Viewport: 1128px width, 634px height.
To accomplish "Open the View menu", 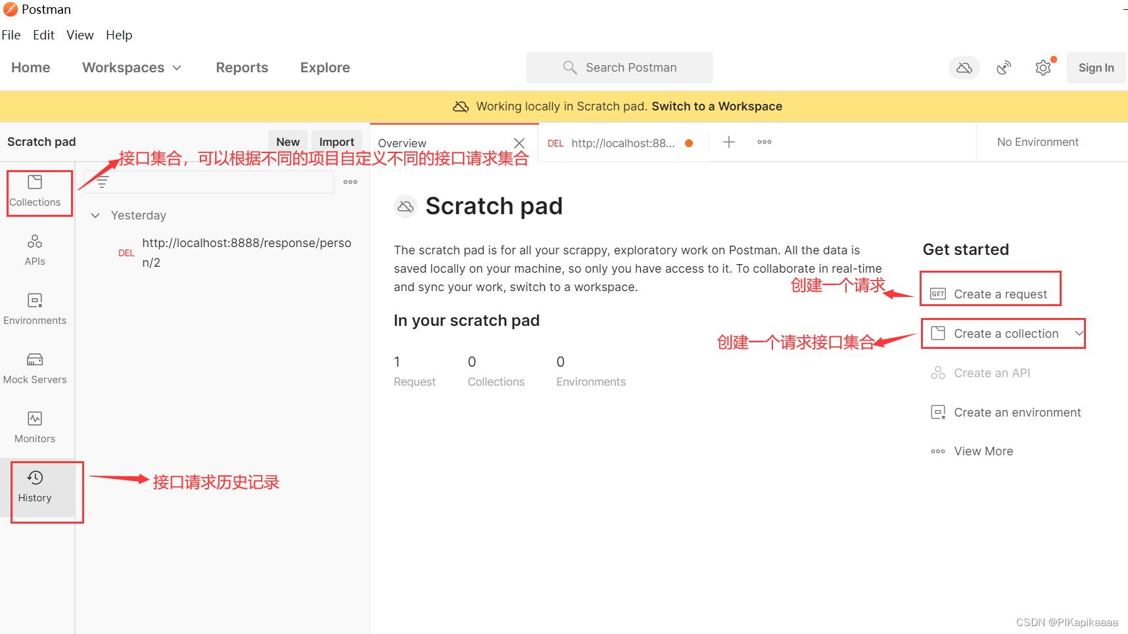I will tap(80, 35).
